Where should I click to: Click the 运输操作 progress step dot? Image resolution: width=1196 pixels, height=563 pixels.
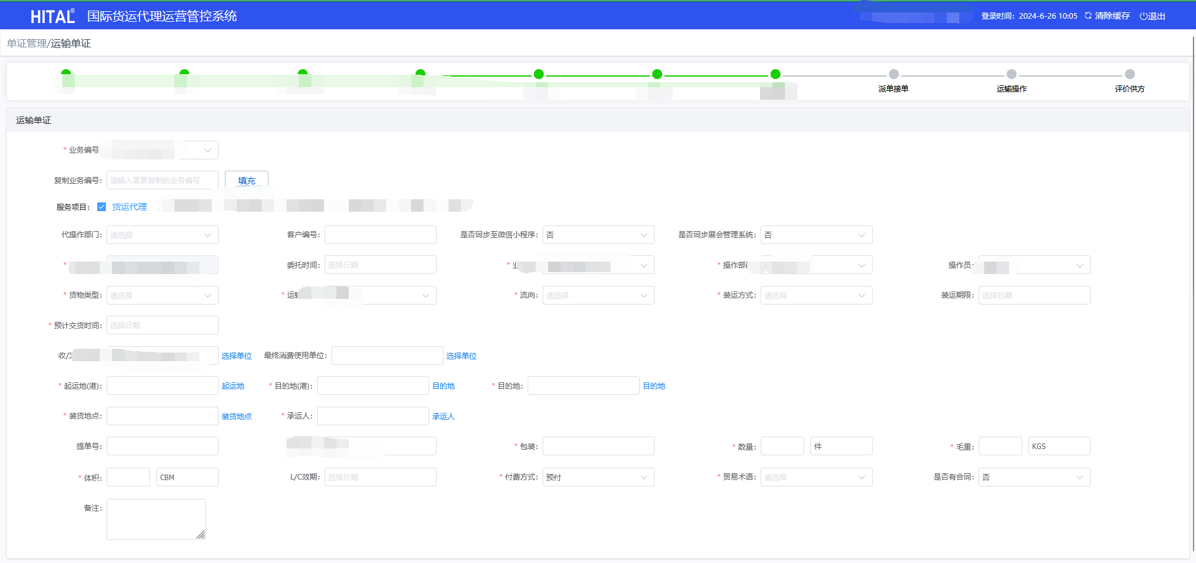pos(1012,74)
